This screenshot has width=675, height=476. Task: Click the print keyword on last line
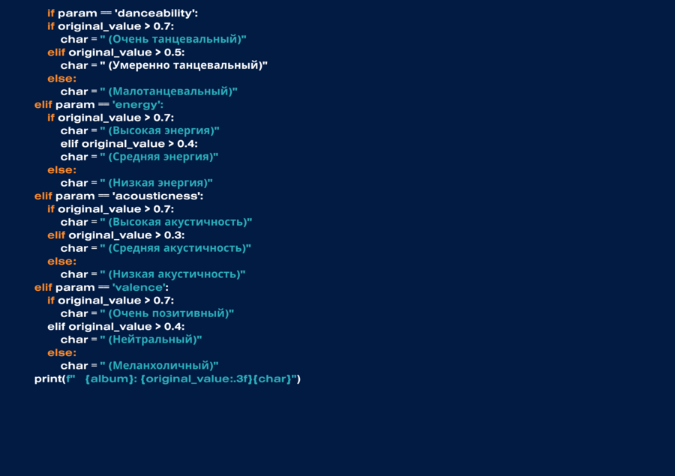(x=48, y=379)
